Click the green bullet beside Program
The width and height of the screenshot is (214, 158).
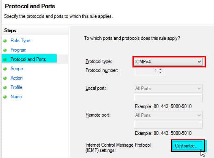(x=5, y=50)
